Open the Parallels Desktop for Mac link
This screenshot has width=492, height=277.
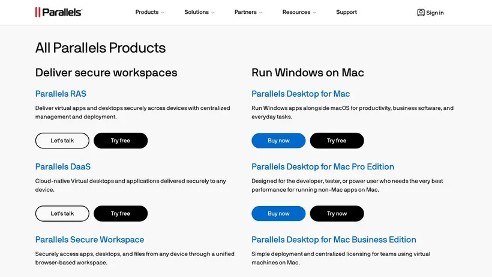(301, 94)
